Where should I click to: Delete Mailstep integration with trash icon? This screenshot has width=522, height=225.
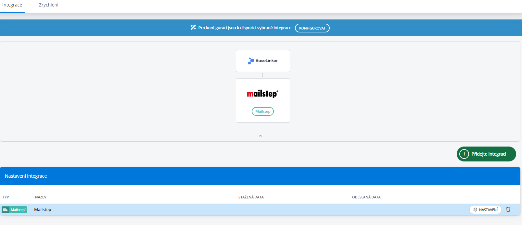tap(508, 209)
